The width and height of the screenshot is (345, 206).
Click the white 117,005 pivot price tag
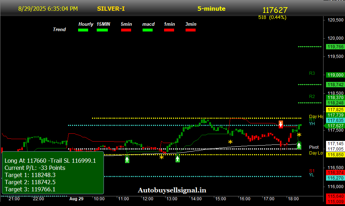(x=335, y=149)
